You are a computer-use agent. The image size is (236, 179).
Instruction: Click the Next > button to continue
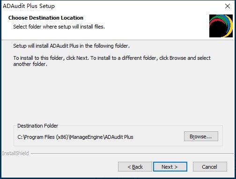(170, 167)
